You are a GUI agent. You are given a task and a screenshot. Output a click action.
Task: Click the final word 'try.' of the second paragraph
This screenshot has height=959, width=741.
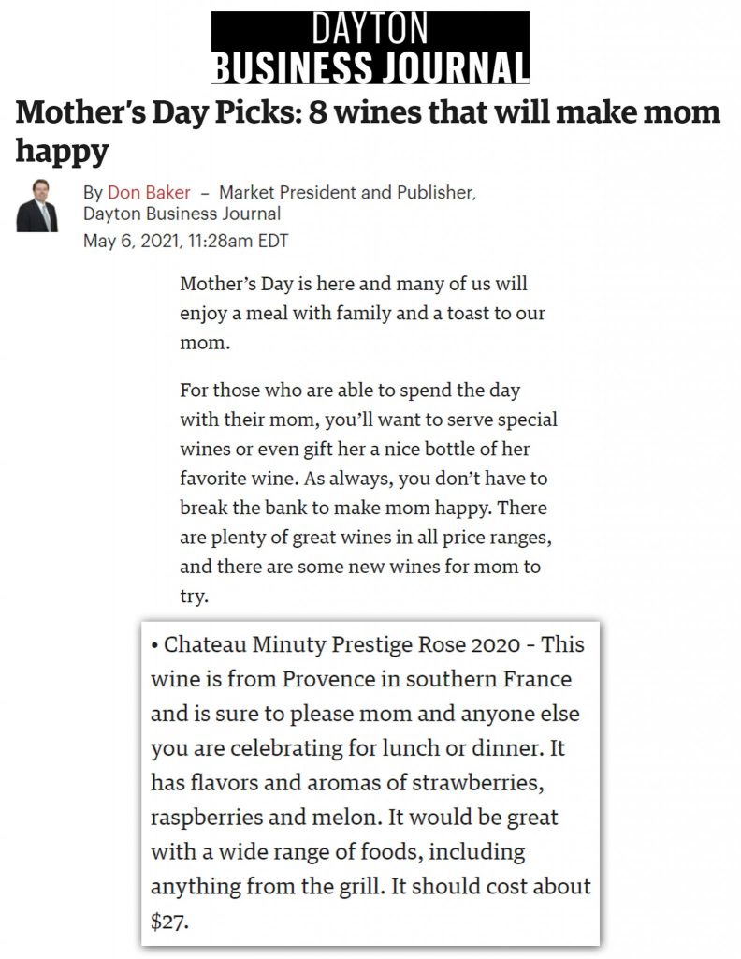[x=194, y=597]
